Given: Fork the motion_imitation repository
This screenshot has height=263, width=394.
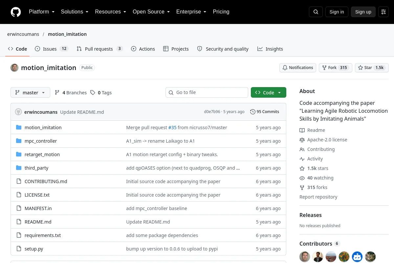Looking at the screenshot, I should (x=336, y=68).
